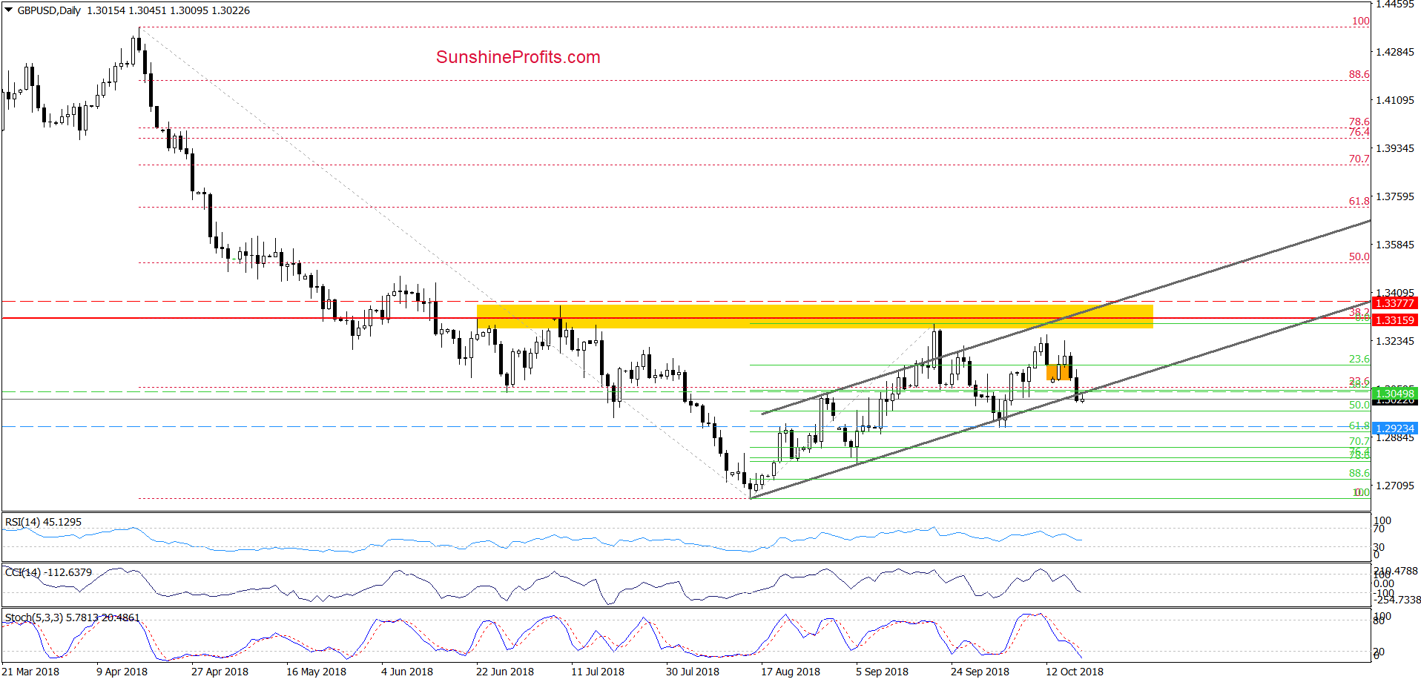The image size is (1421, 682).
Task: Click the green 88.6 Fibonacci retracement label
Action: click(1359, 473)
